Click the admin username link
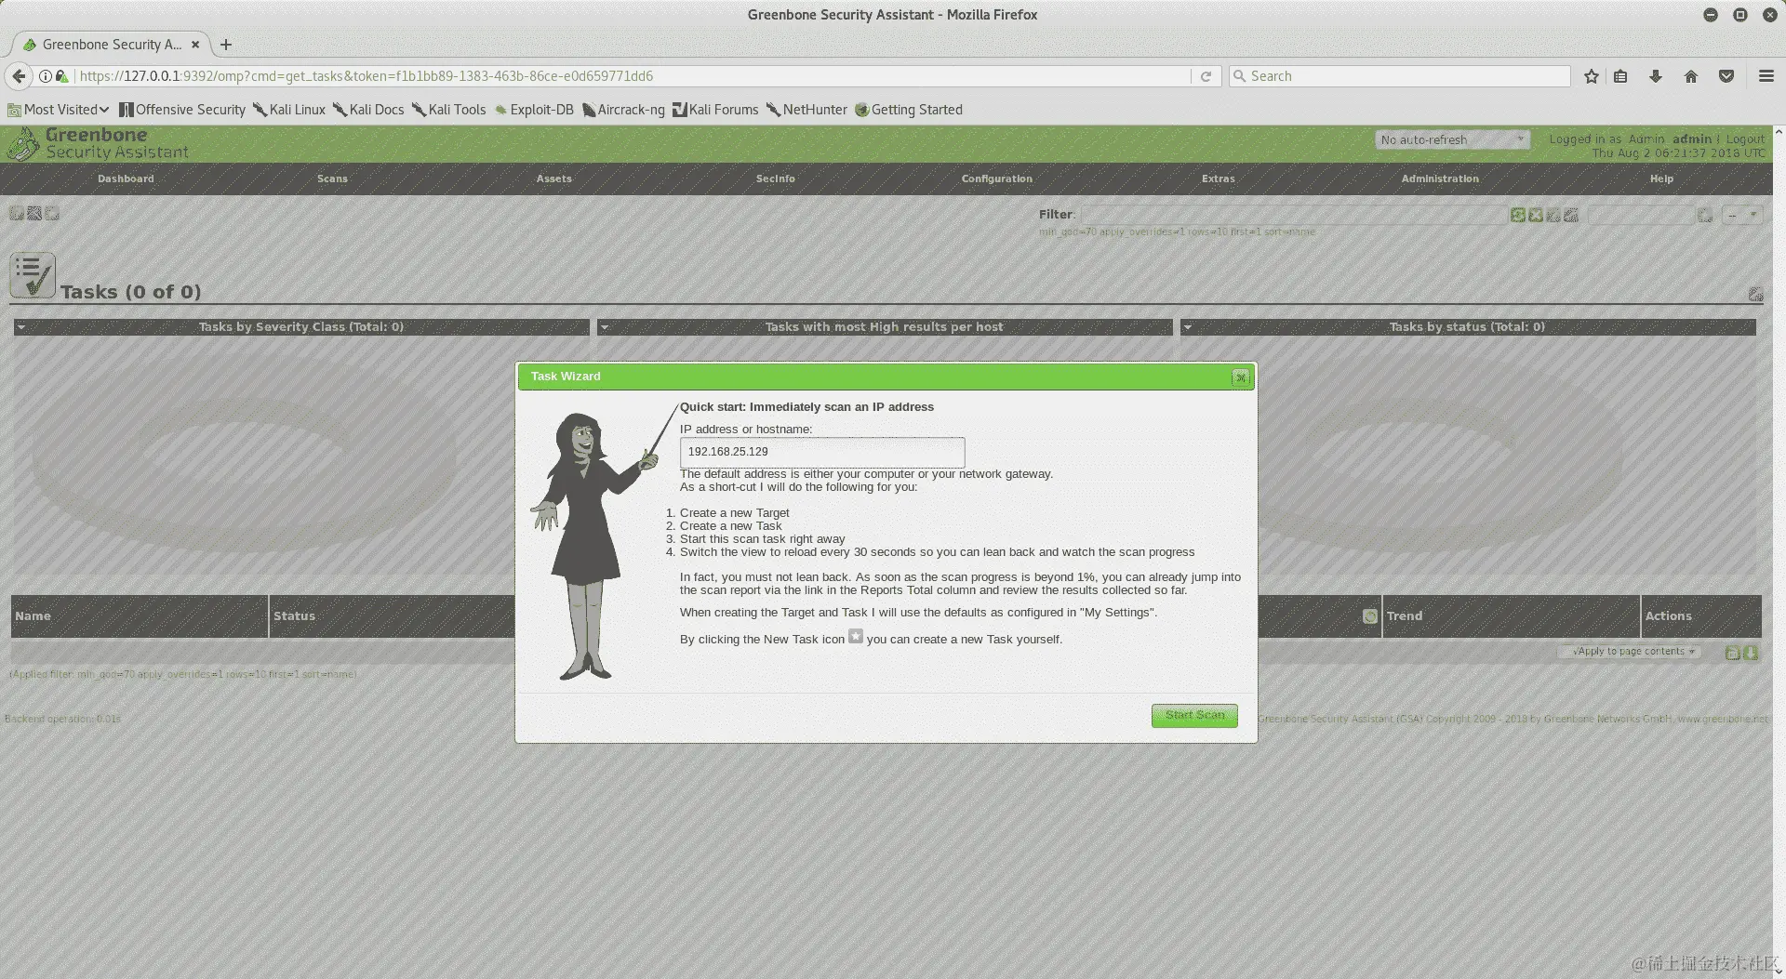Viewport: 1786px width, 979px height. pos(1691,139)
